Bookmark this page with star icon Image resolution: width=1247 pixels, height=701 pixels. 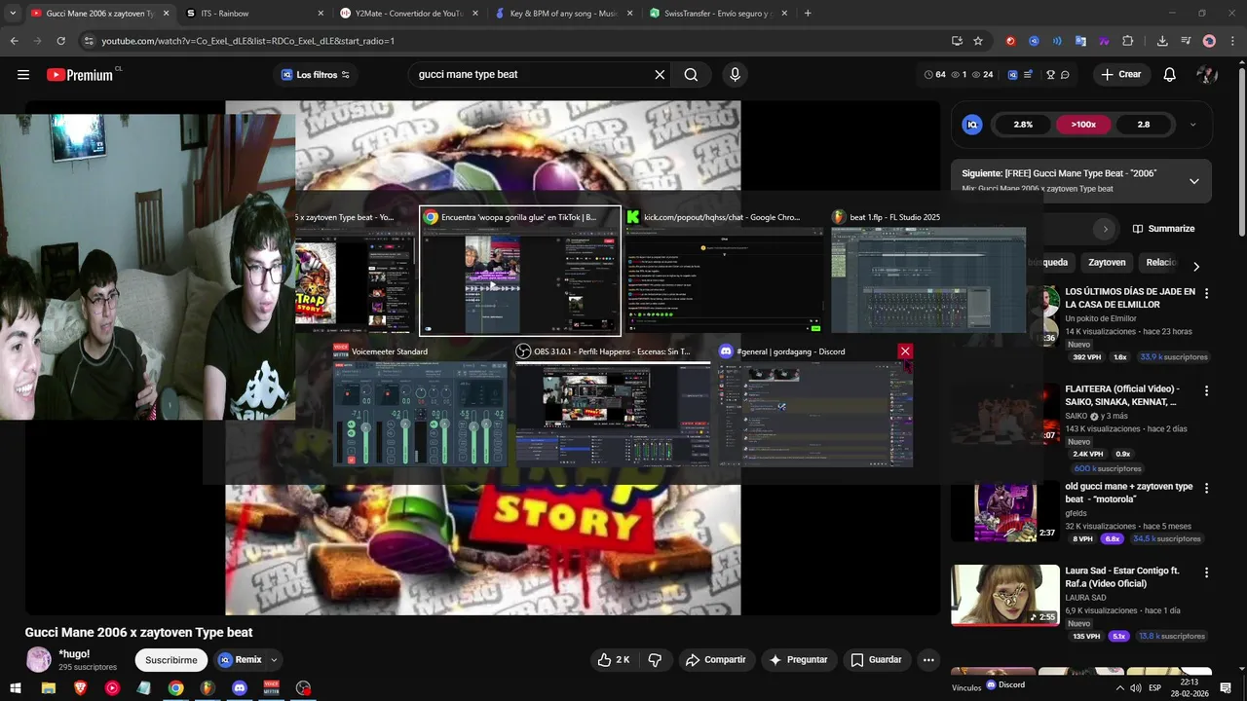click(x=978, y=41)
